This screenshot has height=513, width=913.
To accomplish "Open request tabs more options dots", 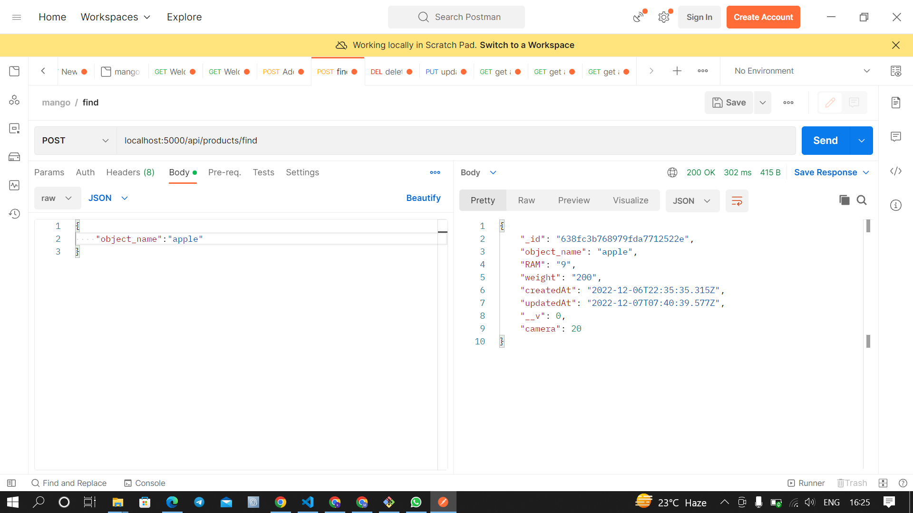I will (x=435, y=172).
